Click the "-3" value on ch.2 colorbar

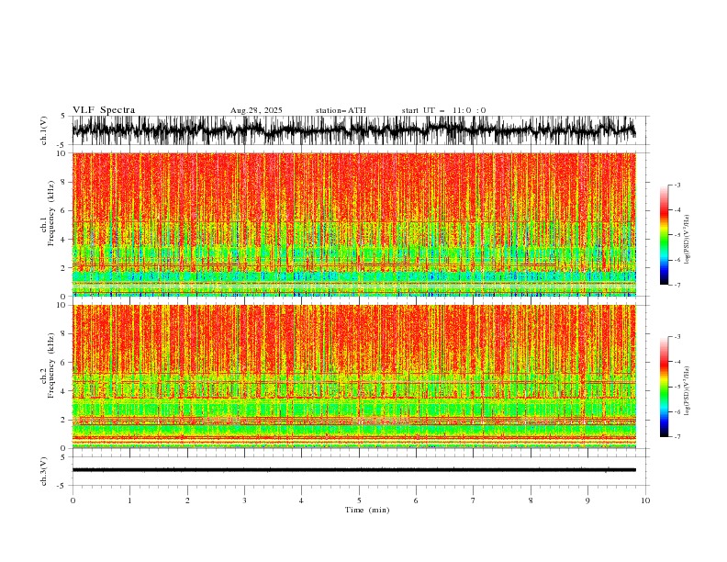click(x=677, y=337)
